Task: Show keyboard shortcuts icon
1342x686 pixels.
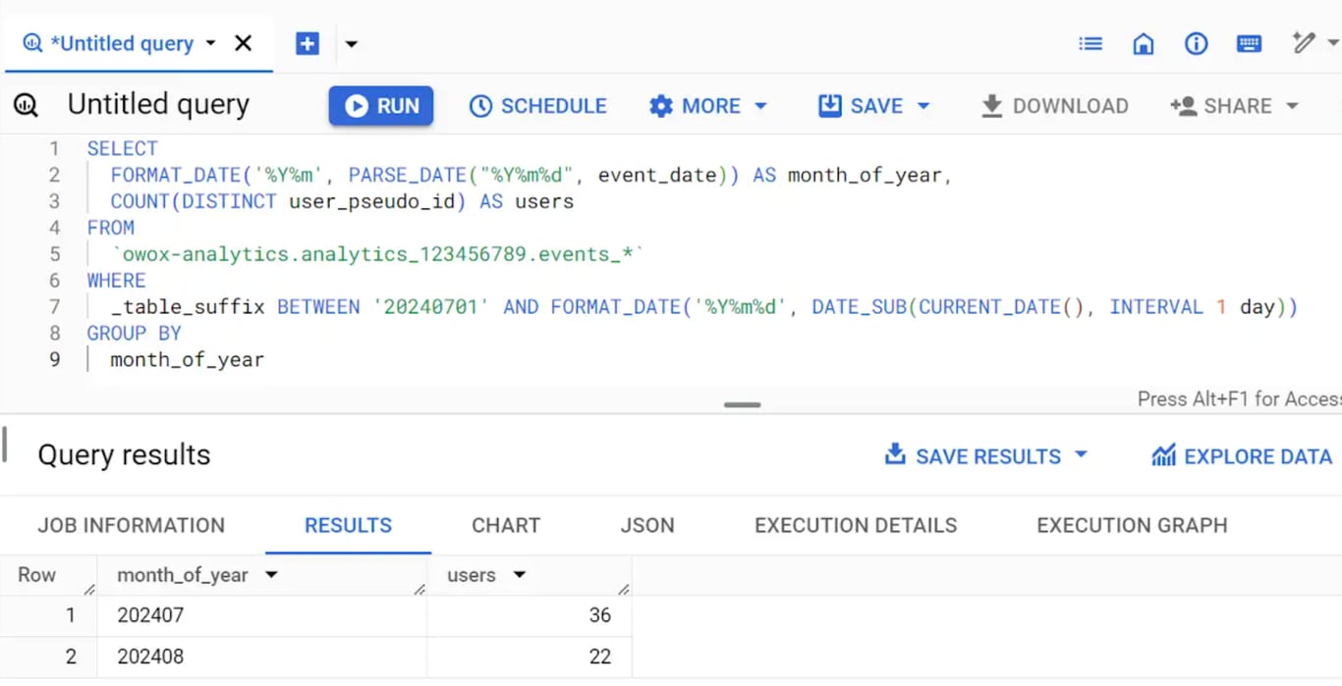Action: click(1249, 43)
